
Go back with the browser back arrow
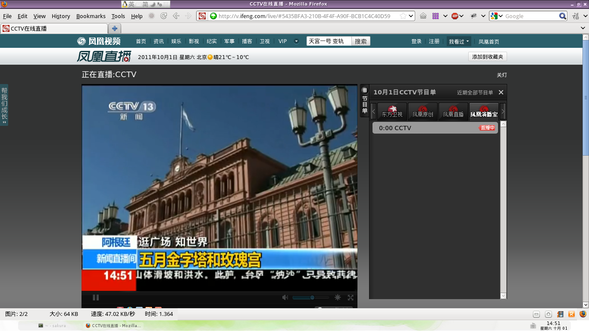(176, 16)
